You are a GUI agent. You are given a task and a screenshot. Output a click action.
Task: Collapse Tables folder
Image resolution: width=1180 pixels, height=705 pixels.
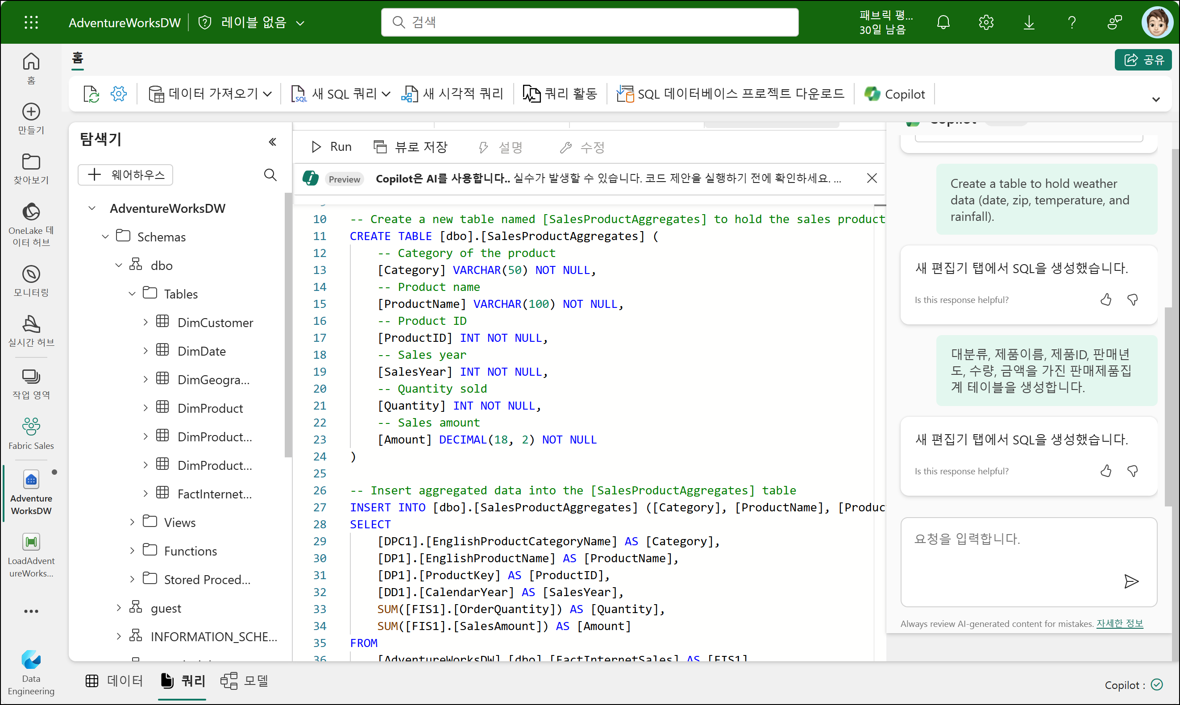click(x=132, y=294)
